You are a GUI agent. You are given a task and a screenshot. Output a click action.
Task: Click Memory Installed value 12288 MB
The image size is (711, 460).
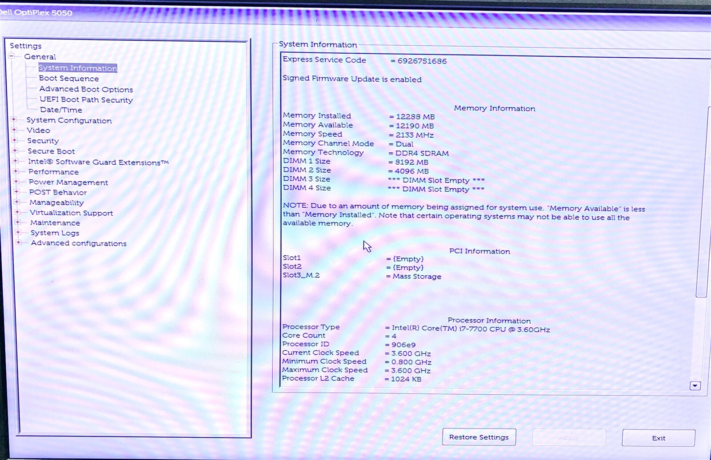click(415, 117)
